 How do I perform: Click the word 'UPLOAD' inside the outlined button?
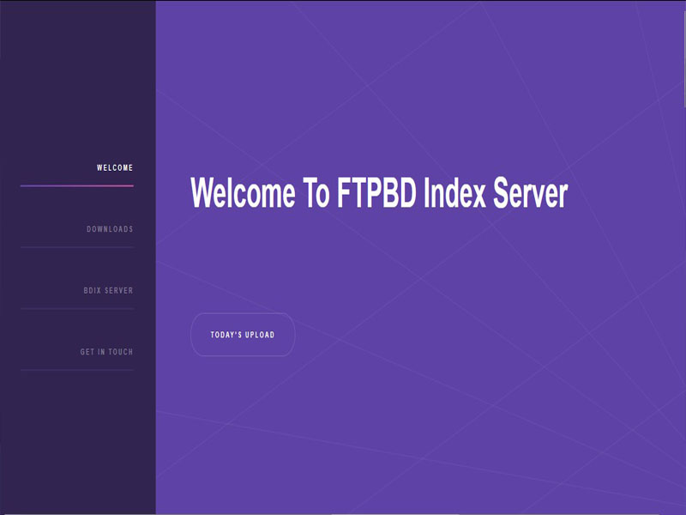tap(260, 335)
